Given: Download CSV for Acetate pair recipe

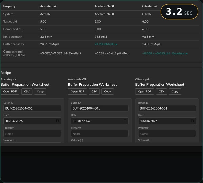Looking at the screenshot, I should pos(27,91).
